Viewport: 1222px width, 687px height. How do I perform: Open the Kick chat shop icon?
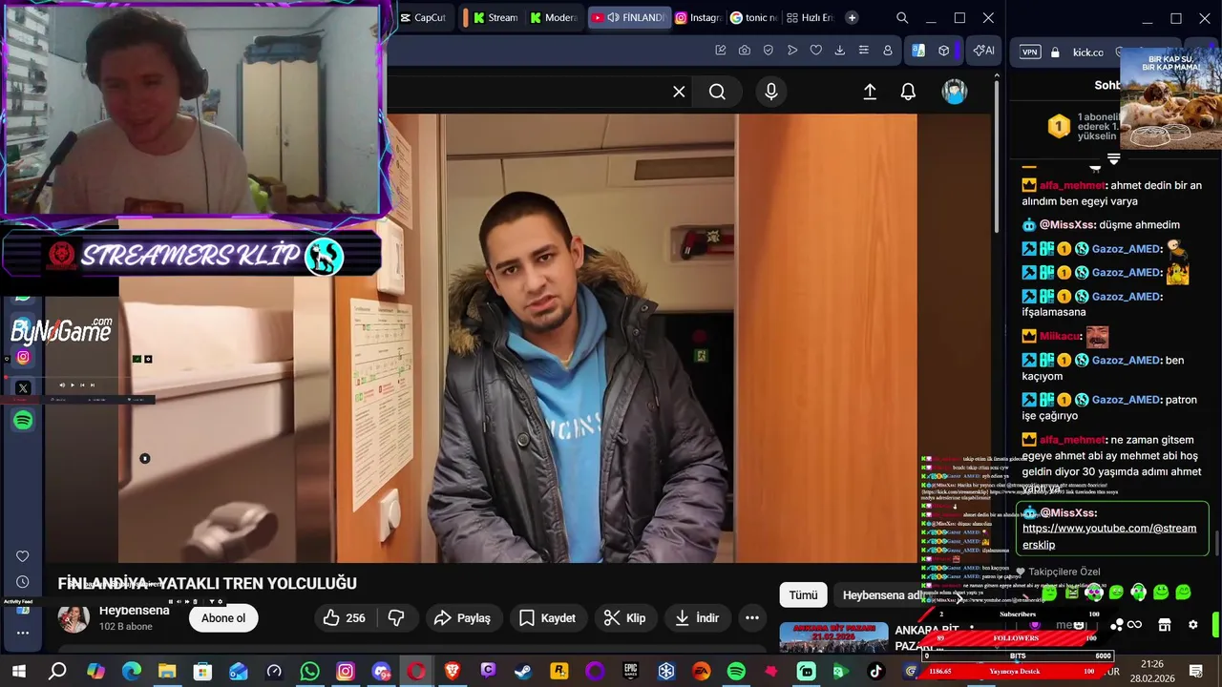pyautogui.click(x=1164, y=625)
